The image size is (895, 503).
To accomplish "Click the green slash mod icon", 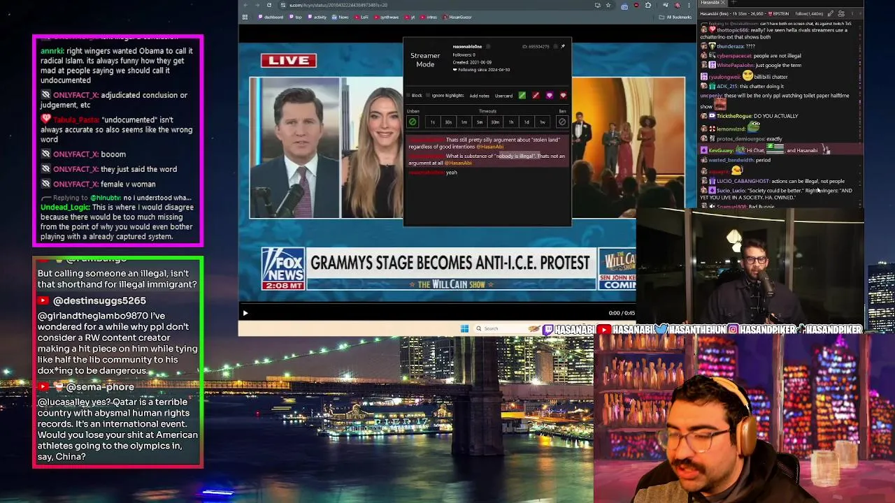I will coord(522,95).
